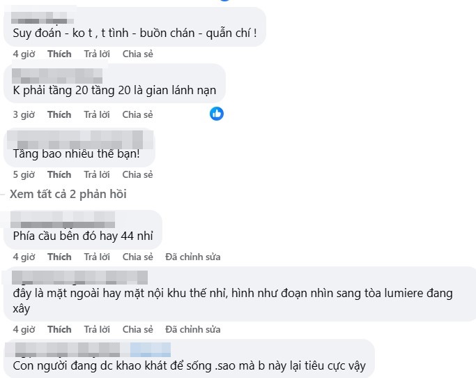Share the 'Tầng bao nhiêu thế bạn' comment
Viewport: 476px width, 378px height.
(137, 175)
